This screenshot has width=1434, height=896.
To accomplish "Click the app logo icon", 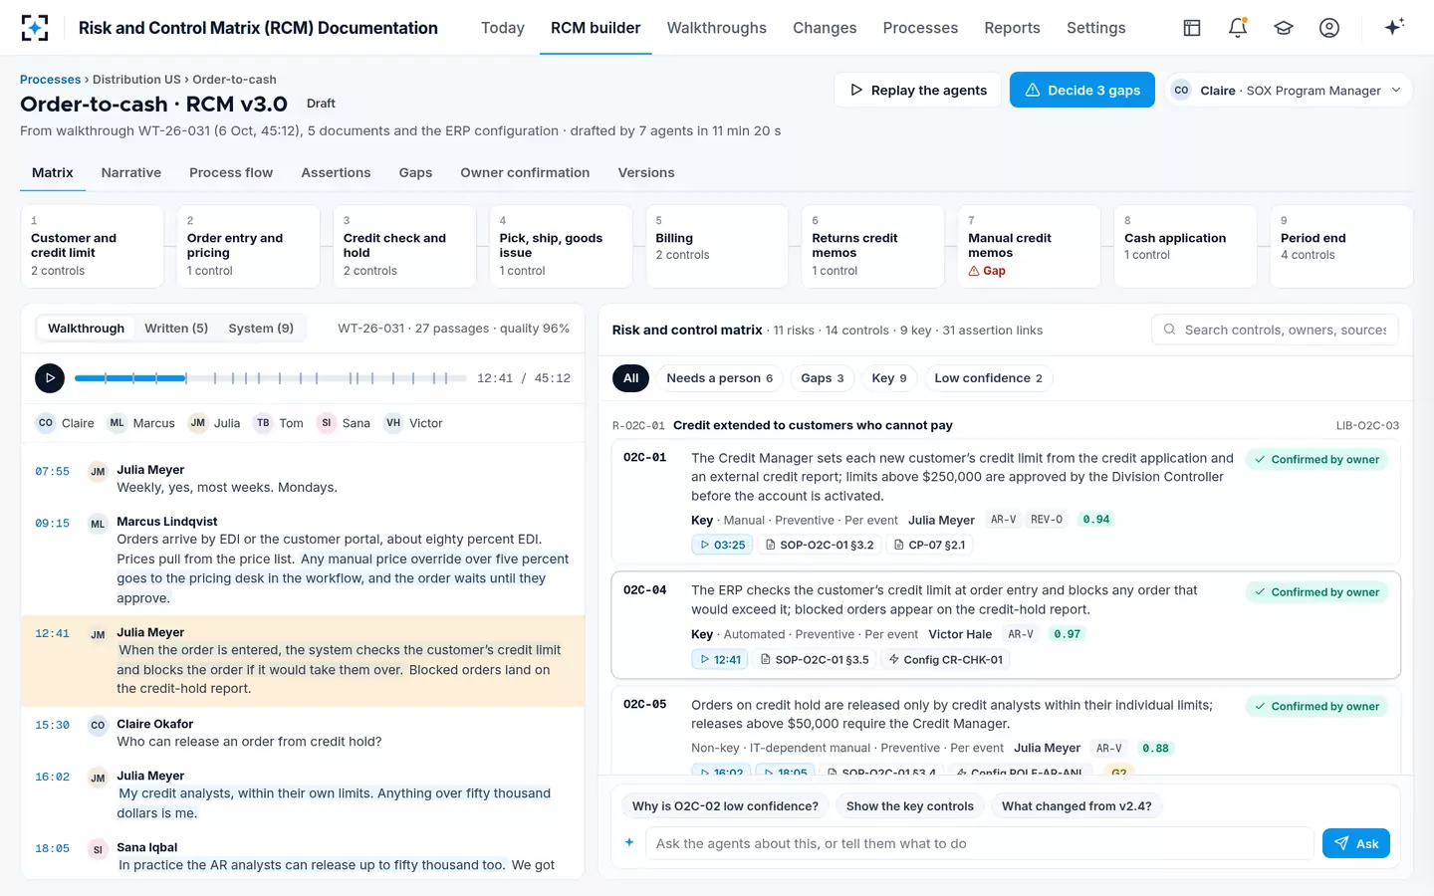I will (35, 28).
